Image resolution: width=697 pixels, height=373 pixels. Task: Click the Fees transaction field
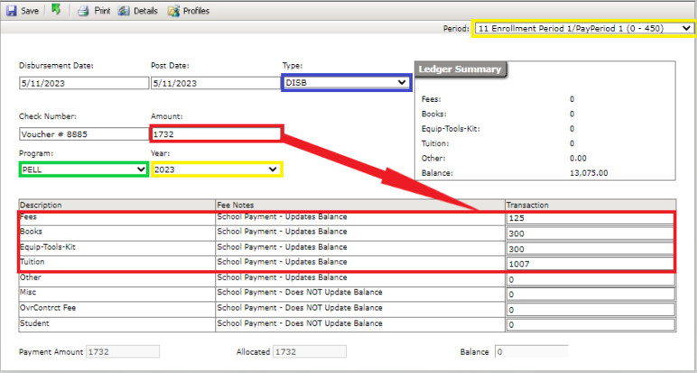[590, 218]
